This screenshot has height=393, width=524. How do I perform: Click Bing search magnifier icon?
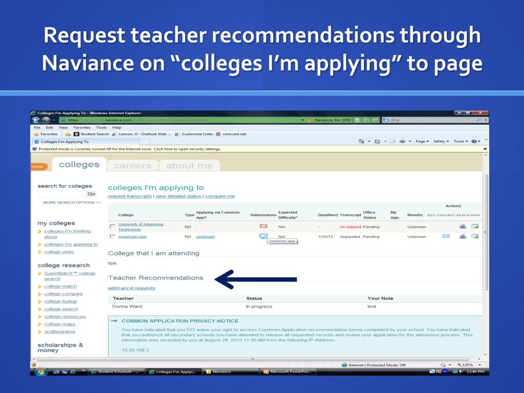click(478, 120)
